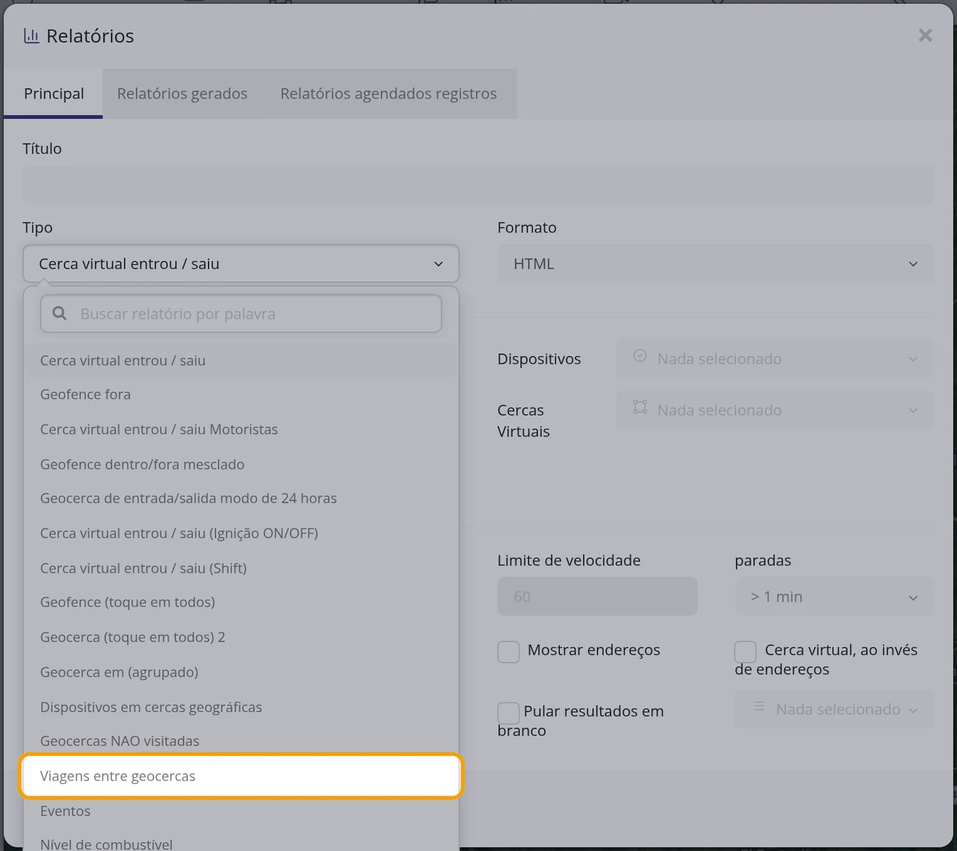
Task: Open the Cercas Virtuais selection dropdown
Action: 774,410
